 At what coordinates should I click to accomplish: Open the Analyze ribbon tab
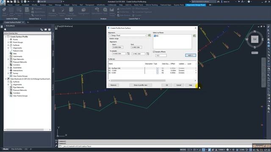[x=43, y=5]
